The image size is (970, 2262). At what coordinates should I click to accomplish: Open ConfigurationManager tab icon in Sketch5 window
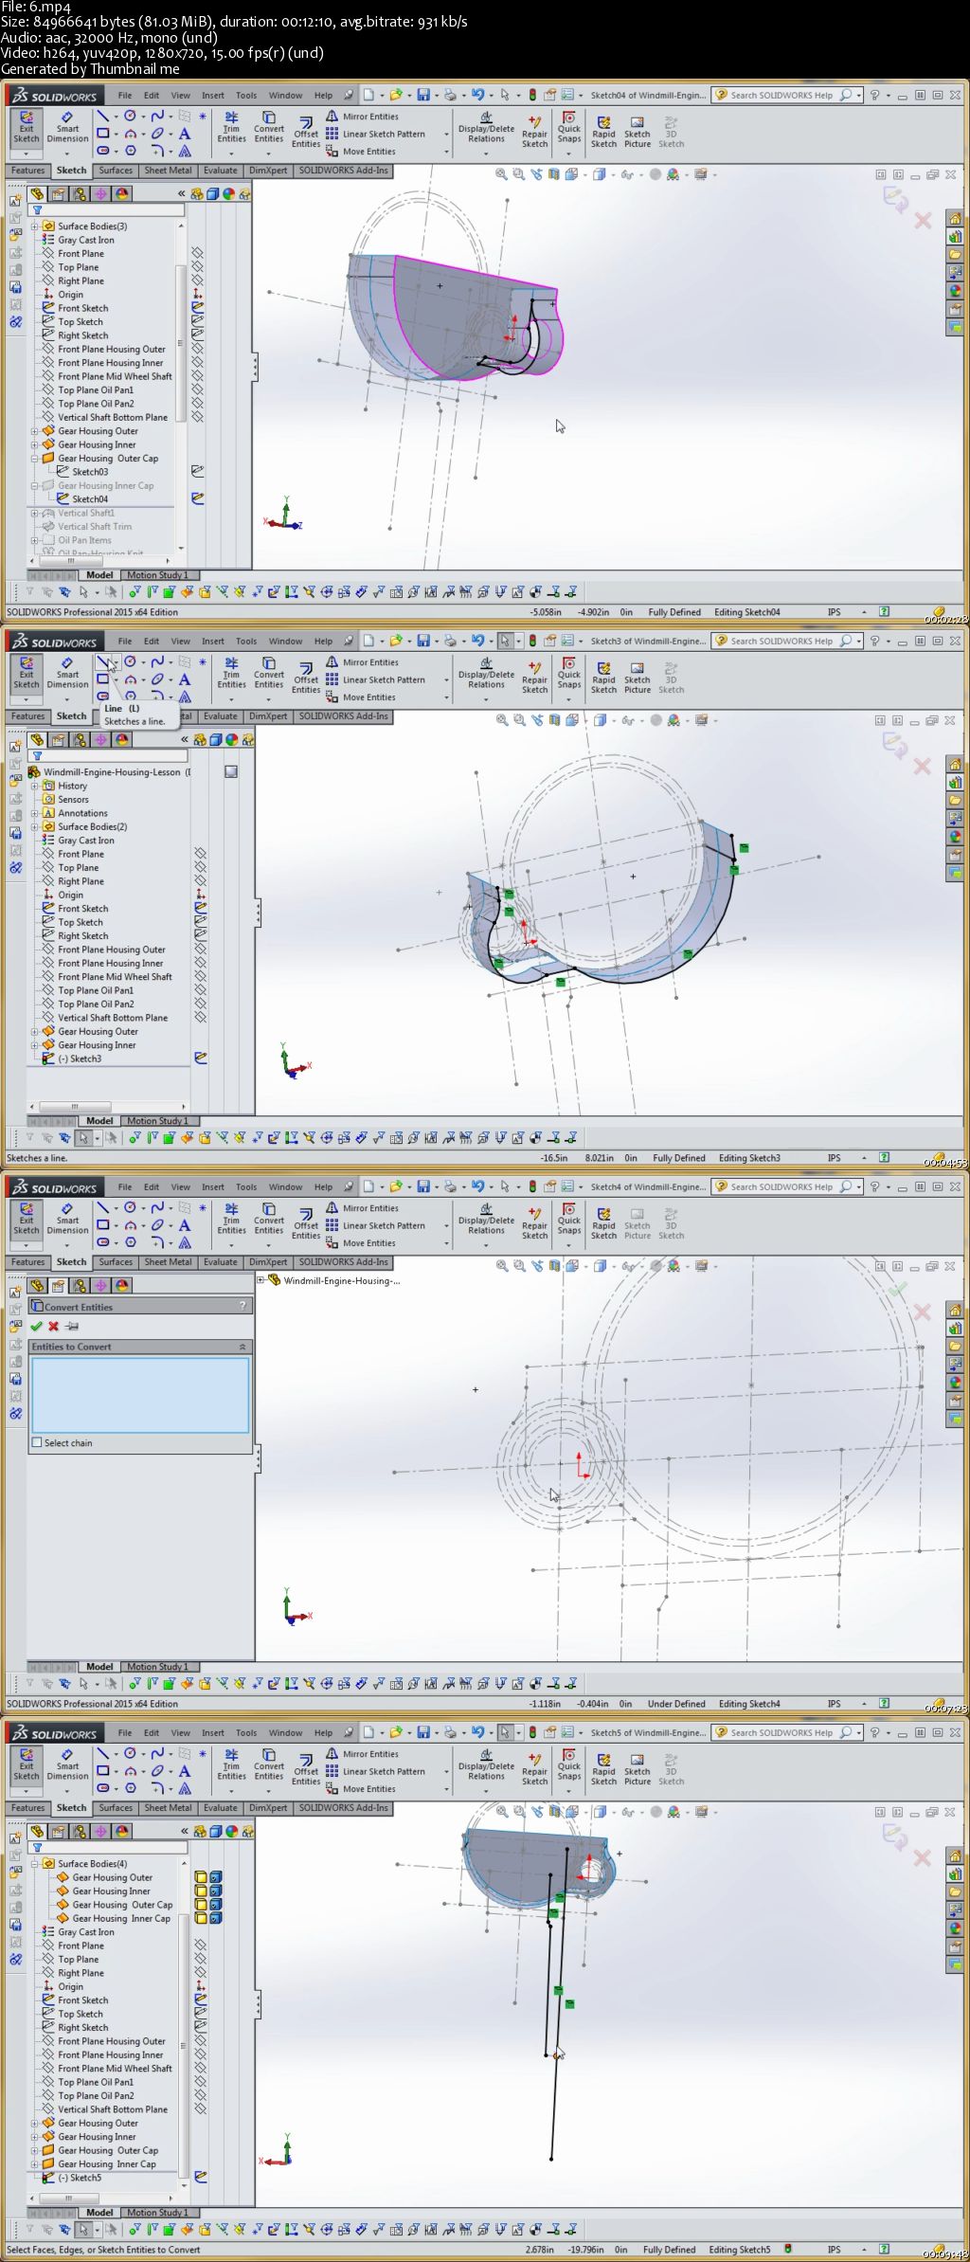pos(80,1831)
